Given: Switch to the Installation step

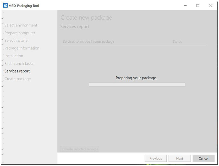Looking at the screenshot, I should 14,56.
